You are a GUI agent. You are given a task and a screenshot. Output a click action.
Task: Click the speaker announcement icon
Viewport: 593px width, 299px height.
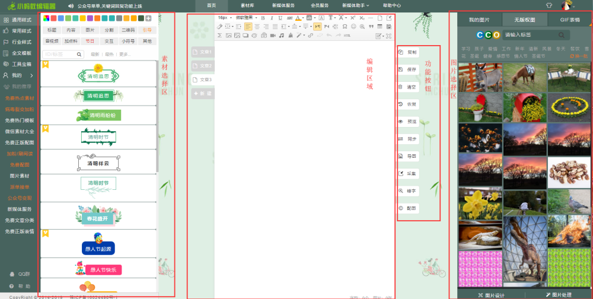[x=71, y=6]
